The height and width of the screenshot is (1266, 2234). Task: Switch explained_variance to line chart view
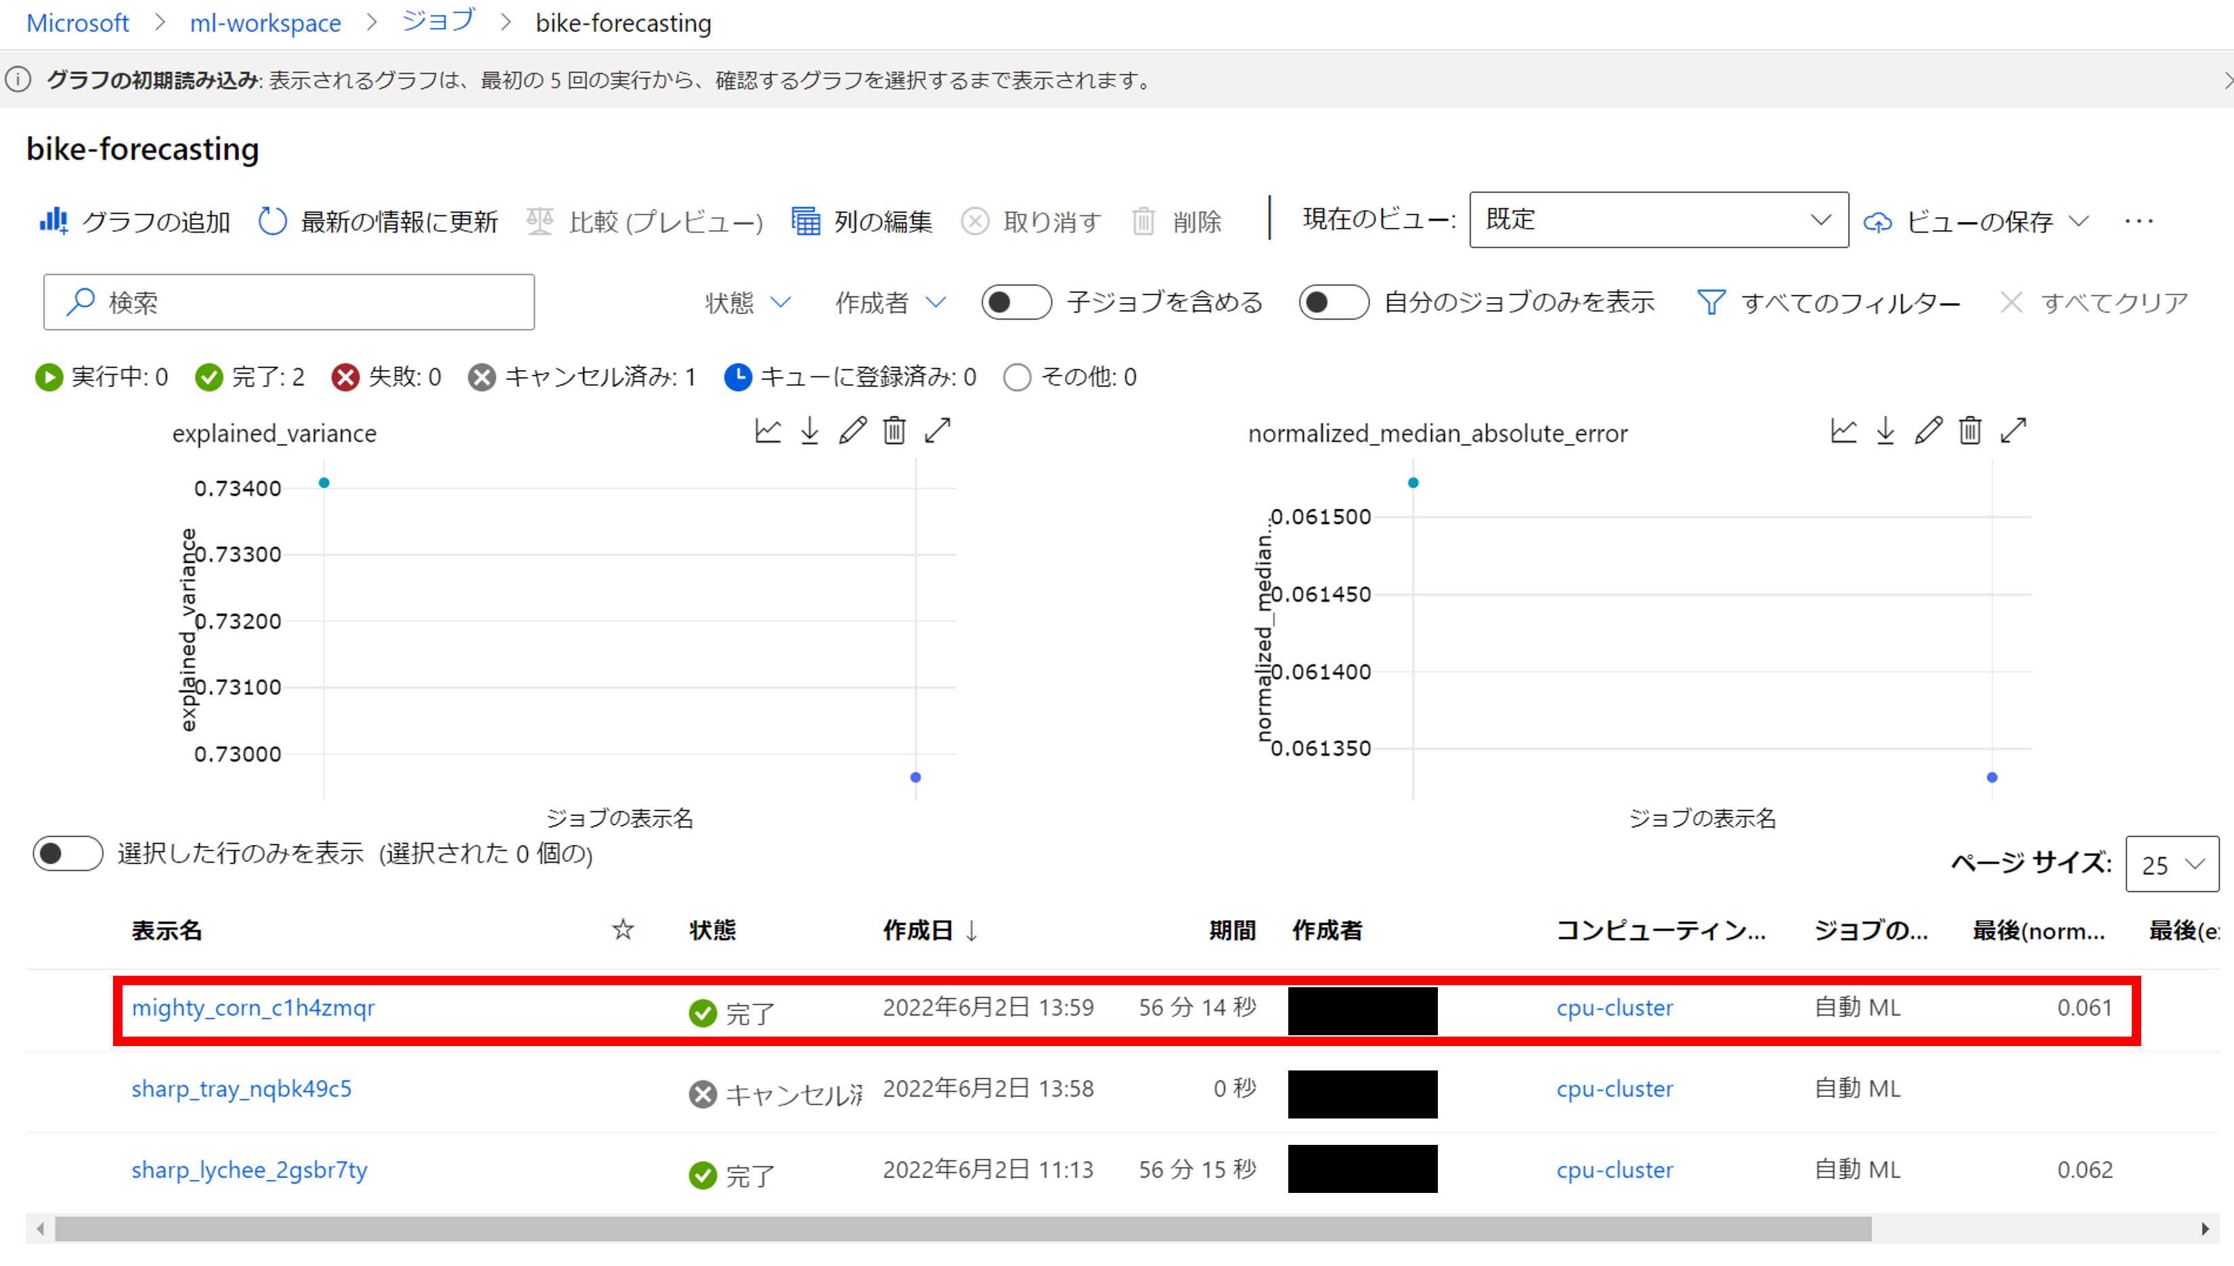[767, 430]
